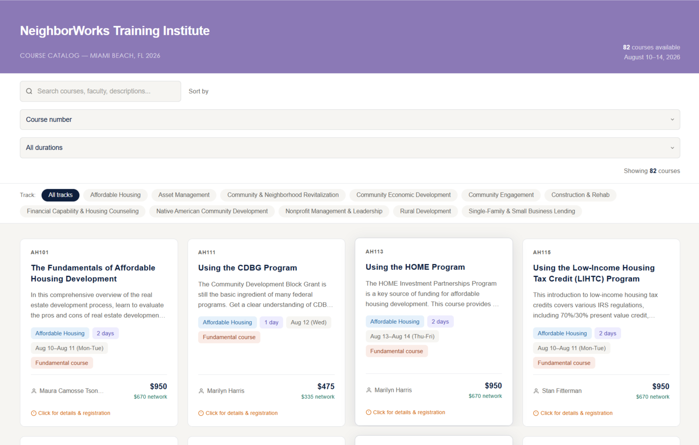
Task: Click the person icon beside Stan Fitterman
Action: (x=536, y=391)
